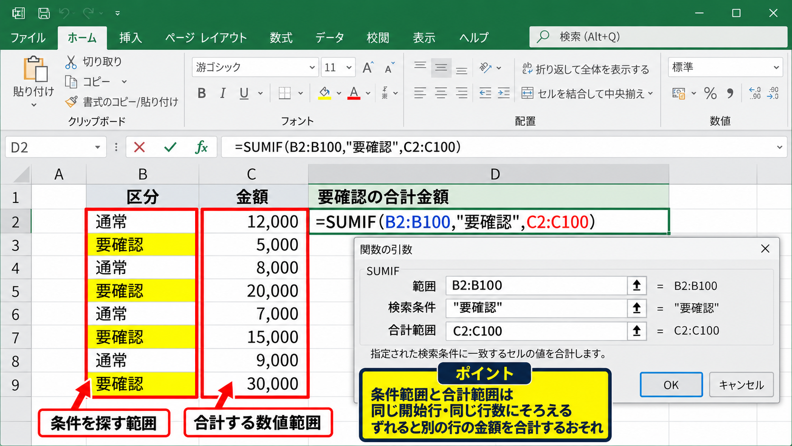Toggle Underline formatting
This screenshot has width=792, height=446.
(x=244, y=93)
